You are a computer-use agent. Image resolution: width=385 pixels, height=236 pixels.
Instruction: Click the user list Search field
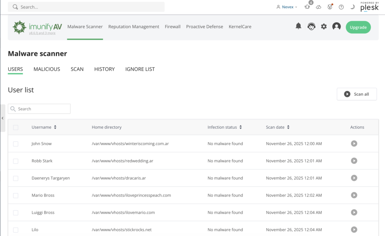pos(39,109)
